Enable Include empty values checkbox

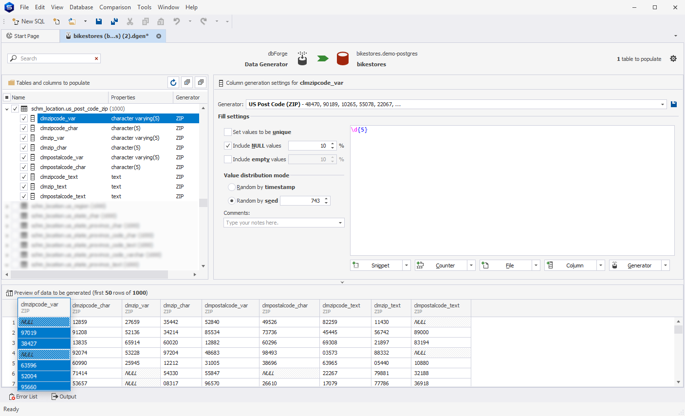click(x=228, y=159)
